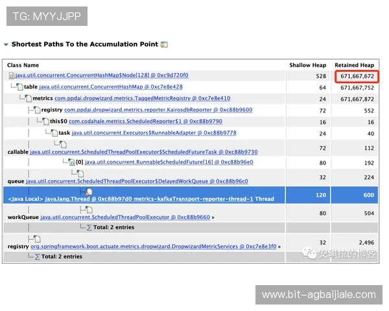
Task: Click the file icon before table ConcurrentHashMap
Action: 20,87
